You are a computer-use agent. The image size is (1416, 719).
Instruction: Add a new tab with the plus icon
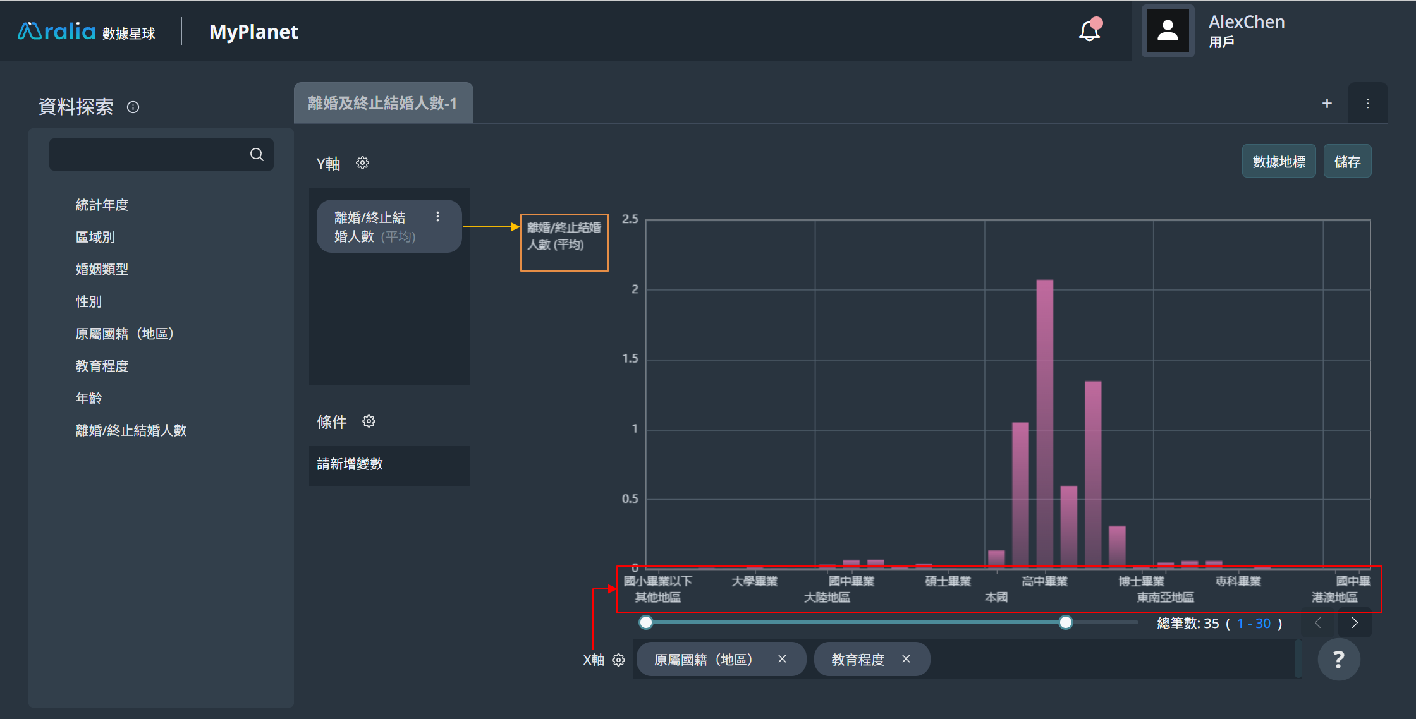(1327, 103)
